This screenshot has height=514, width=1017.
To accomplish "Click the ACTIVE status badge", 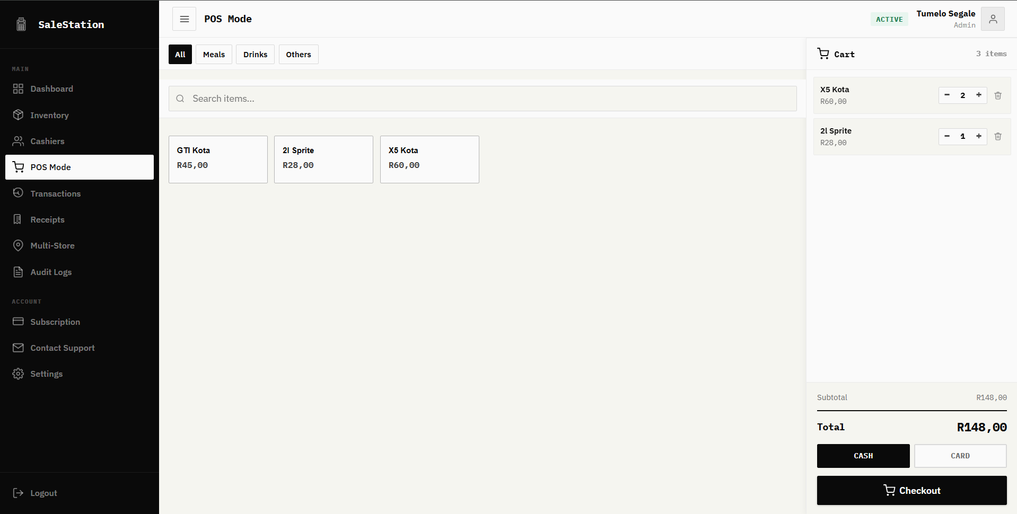I will [889, 19].
